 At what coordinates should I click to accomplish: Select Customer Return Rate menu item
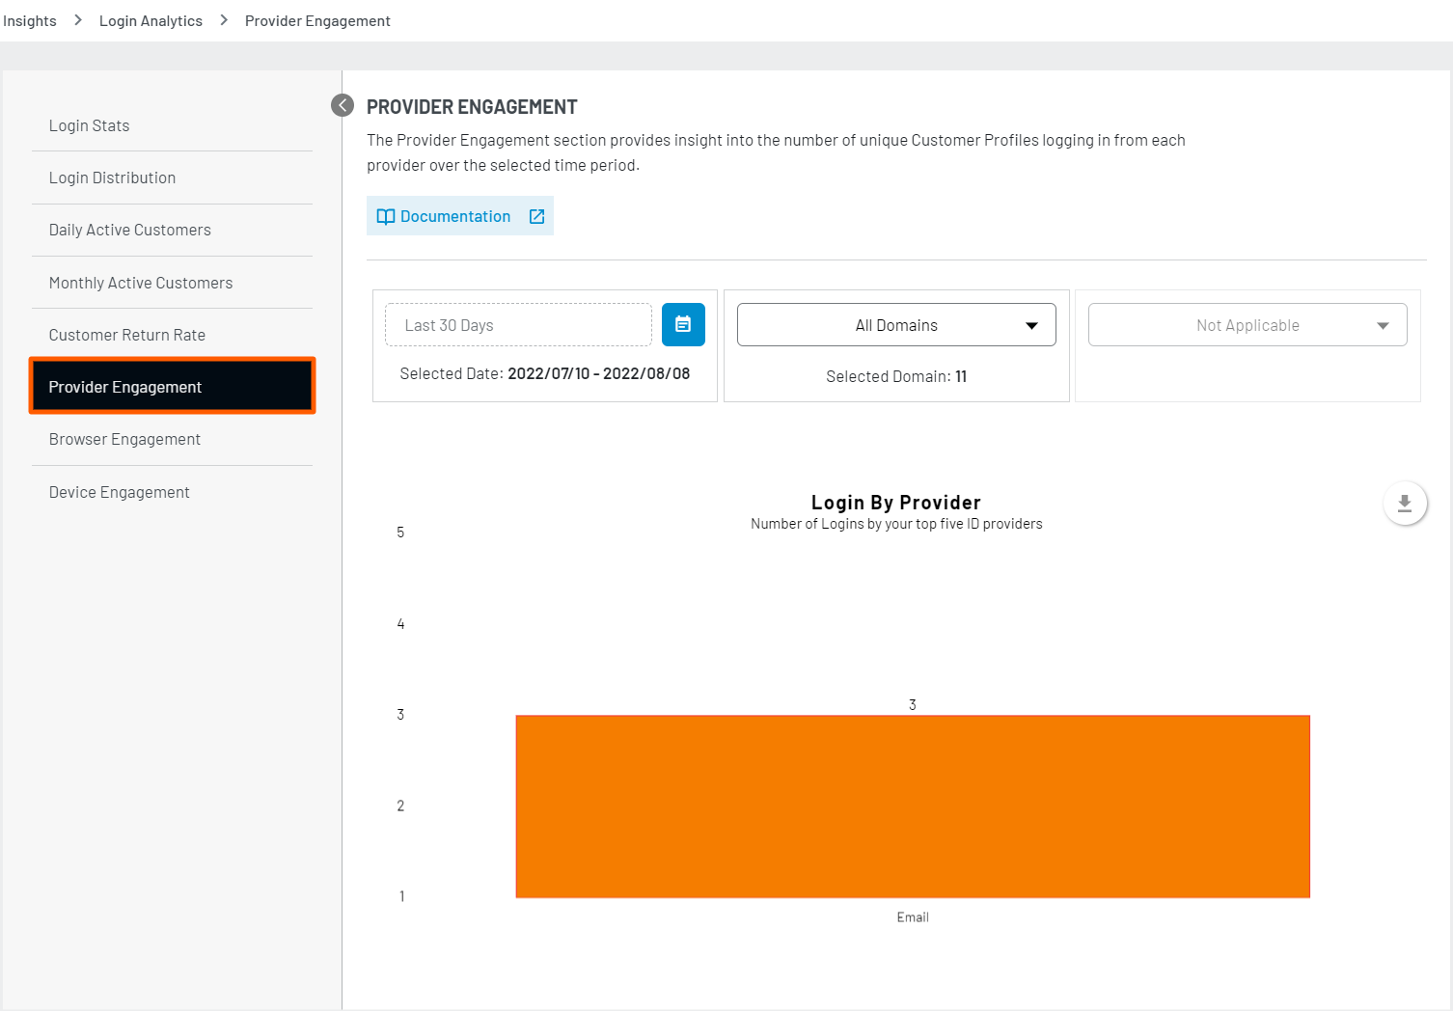pyautogui.click(x=127, y=335)
